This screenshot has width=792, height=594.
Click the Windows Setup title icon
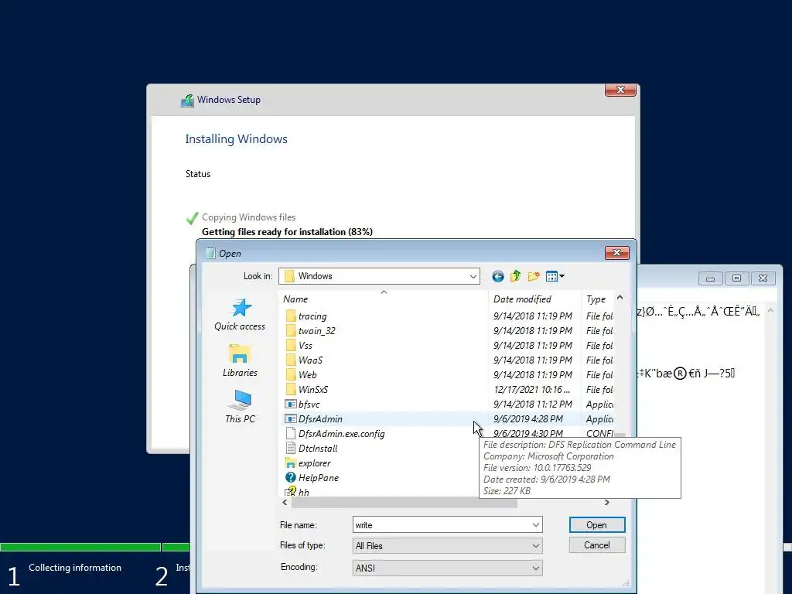[187, 100]
